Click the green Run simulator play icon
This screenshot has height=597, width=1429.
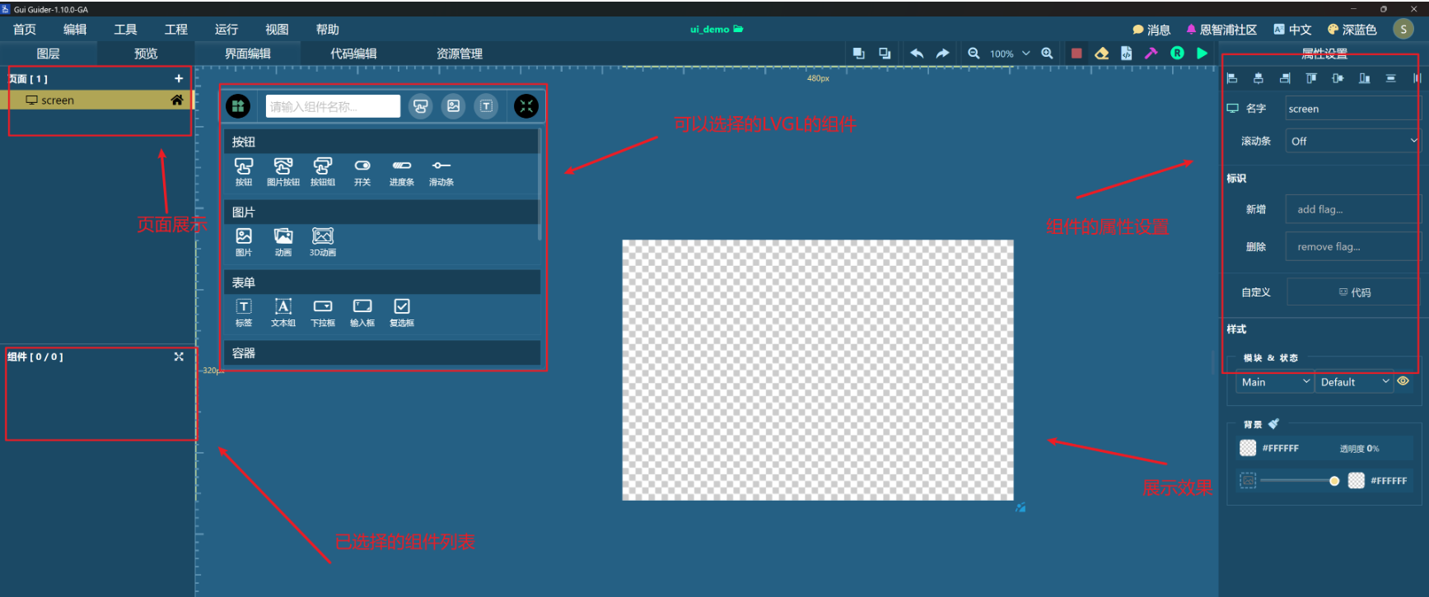pyautogui.click(x=1203, y=54)
